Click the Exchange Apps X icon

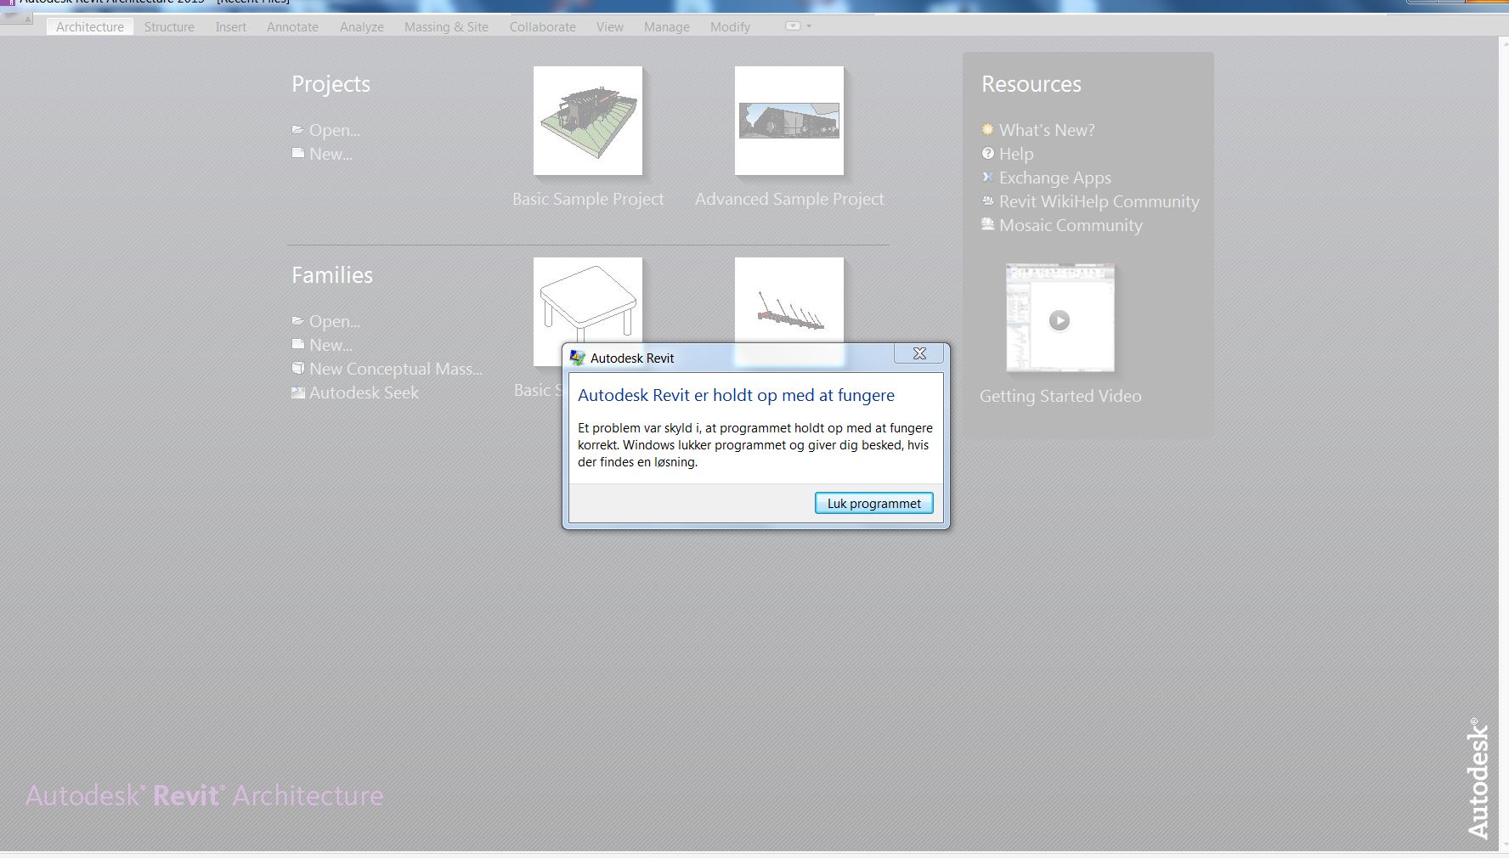(x=987, y=178)
